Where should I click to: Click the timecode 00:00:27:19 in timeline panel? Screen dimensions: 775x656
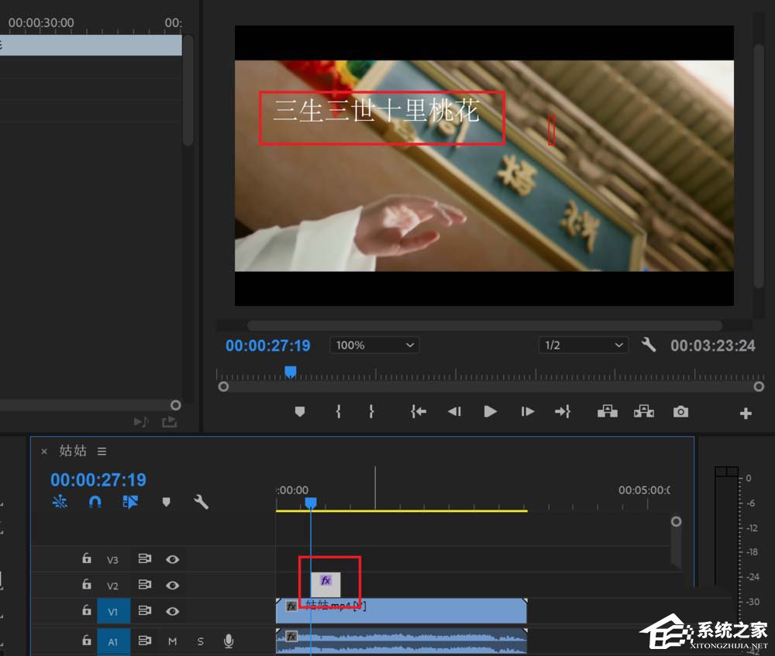click(98, 479)
